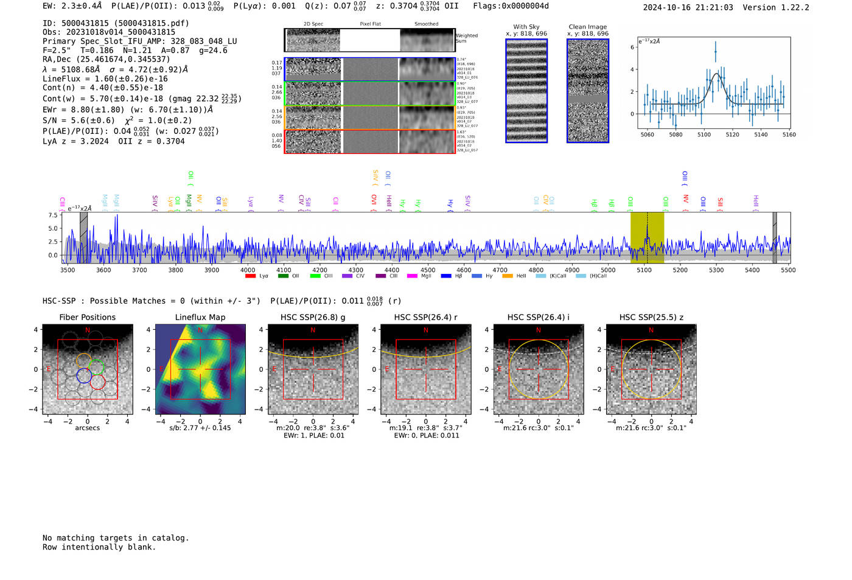
Task: Click the CIV purple legend swatch
Action: (x=347, y=276)
